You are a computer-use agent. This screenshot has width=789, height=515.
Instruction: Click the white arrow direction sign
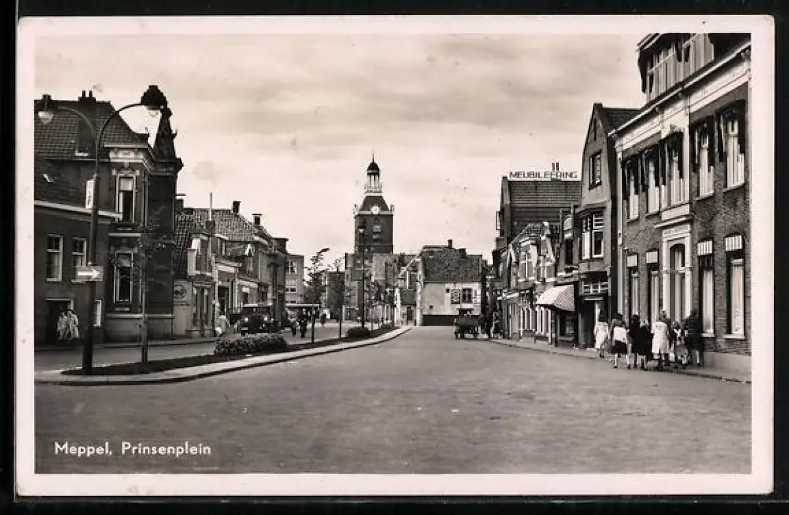[x=89, y=273]
